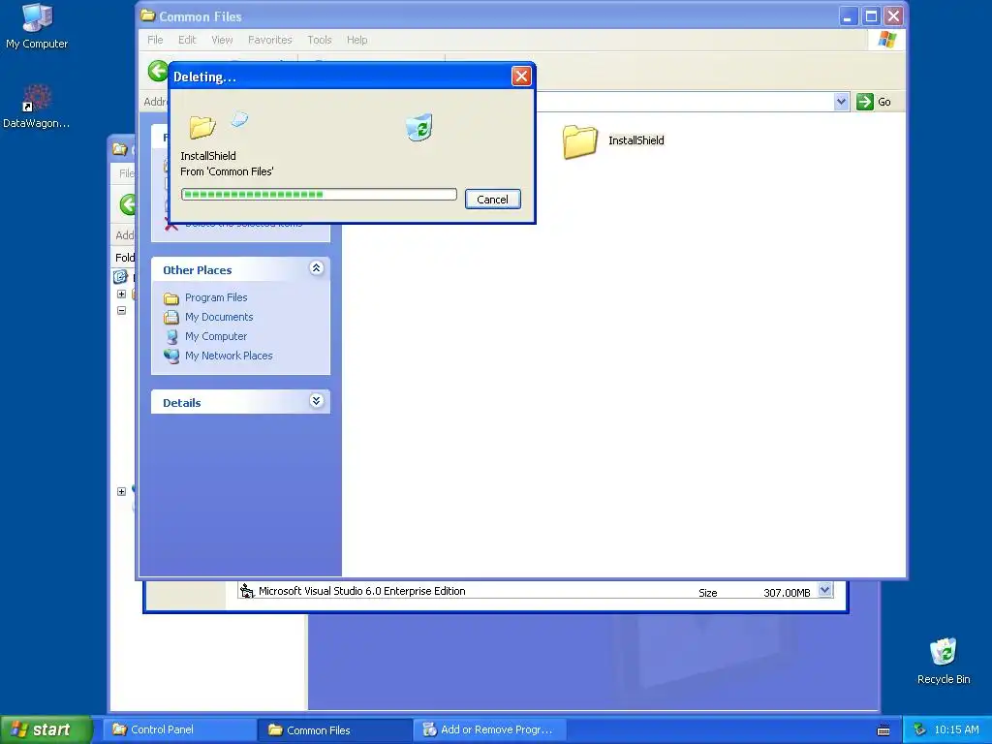Open the Favorites menu

pyautogui.click(x=270, y=40)
